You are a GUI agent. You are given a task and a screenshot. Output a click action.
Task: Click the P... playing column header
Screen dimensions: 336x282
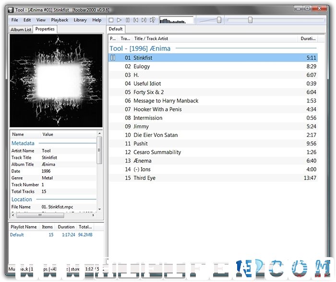113,38
